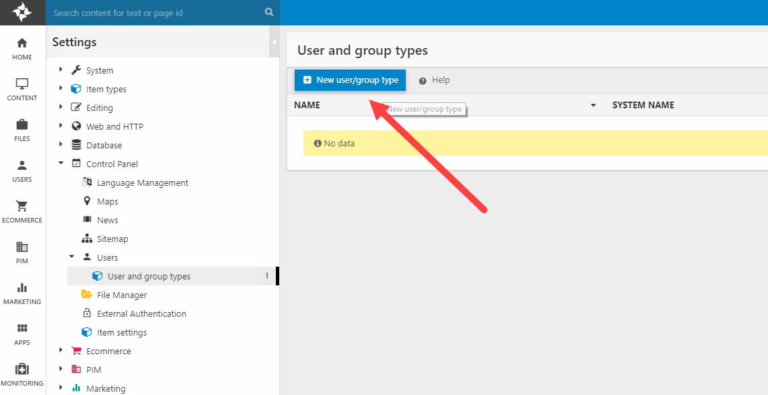Viewport: 768px width, 395px height.
Task: Open Marketing bar chart icon
Action: pos(22,288)
